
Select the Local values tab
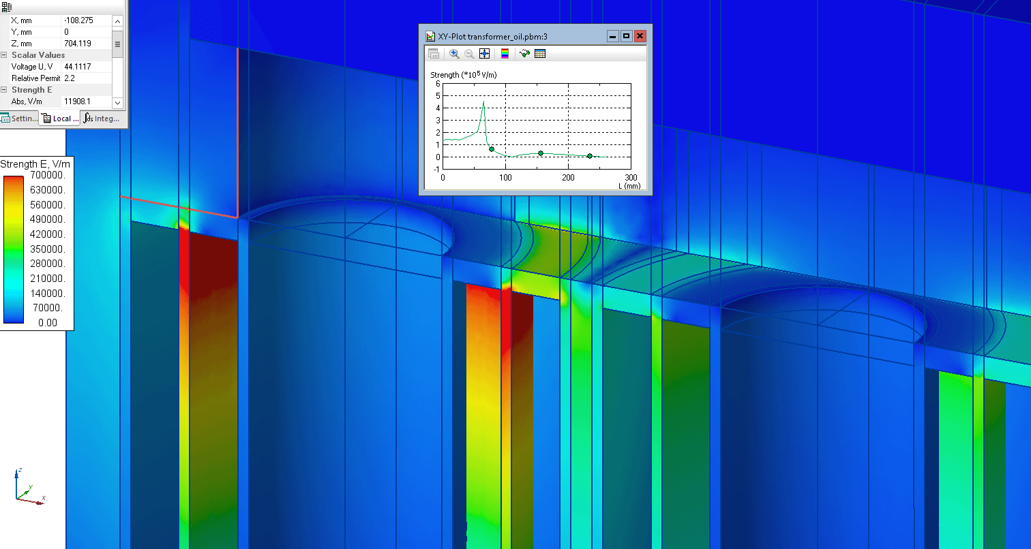[x=59, y=119]
